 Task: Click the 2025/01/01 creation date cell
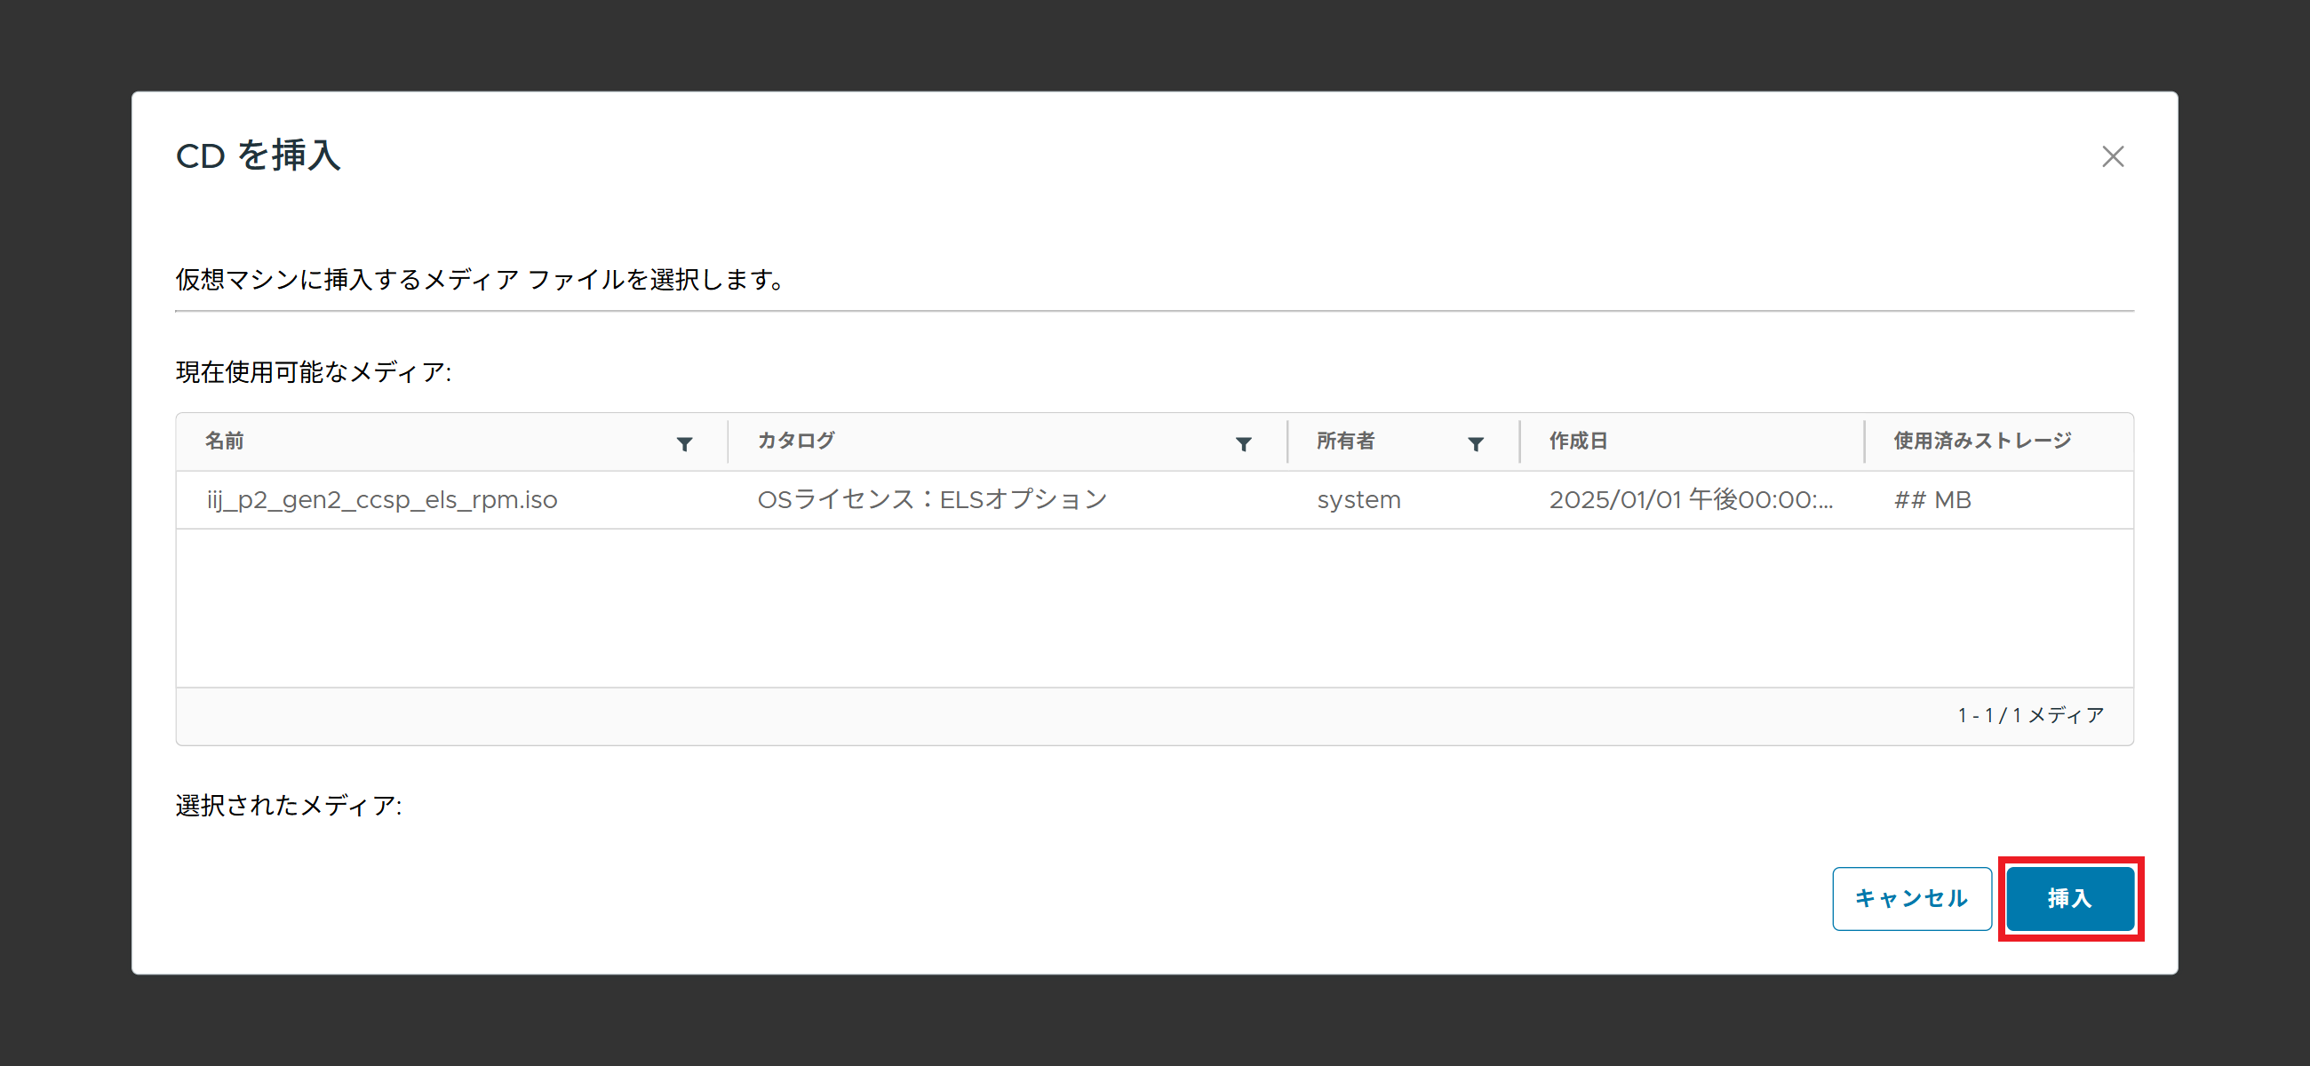click(1691, 499)
